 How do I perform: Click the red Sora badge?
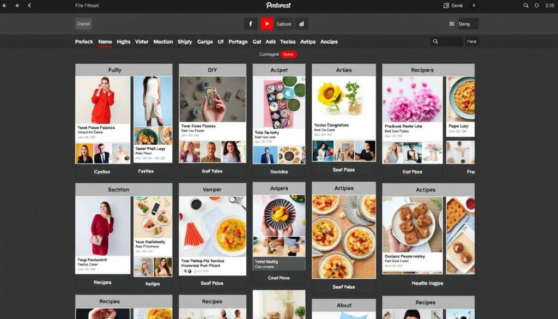[x=288, y=55]
